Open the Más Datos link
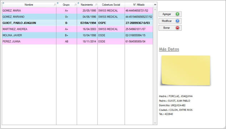The image size is (226, 129). click(x=169, y=49)
